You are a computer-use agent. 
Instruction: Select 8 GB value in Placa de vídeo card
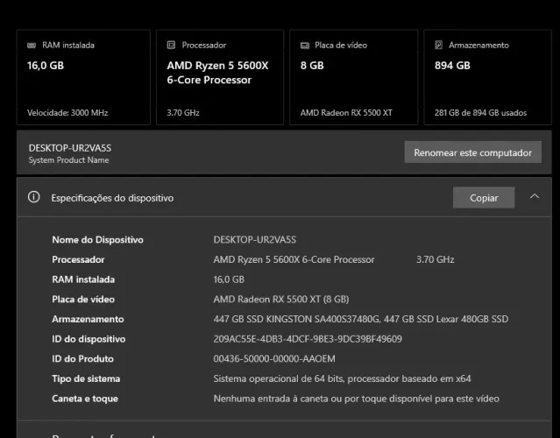(x=312, y=66)
